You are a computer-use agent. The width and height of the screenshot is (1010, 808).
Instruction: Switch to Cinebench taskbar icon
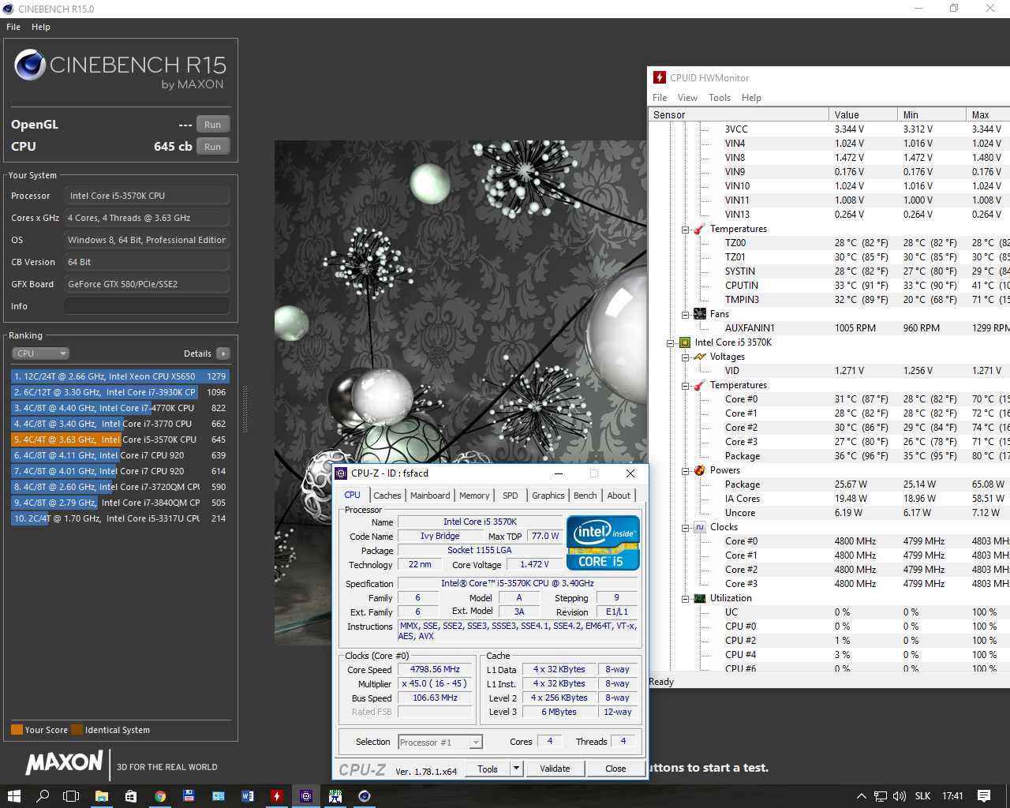[365, 796]
